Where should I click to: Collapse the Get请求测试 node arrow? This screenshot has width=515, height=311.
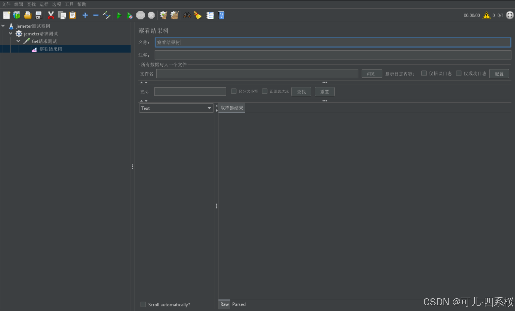[18, 41]
